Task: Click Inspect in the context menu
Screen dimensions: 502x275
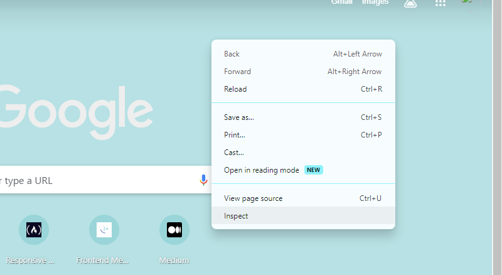Action: coord(303,216)
